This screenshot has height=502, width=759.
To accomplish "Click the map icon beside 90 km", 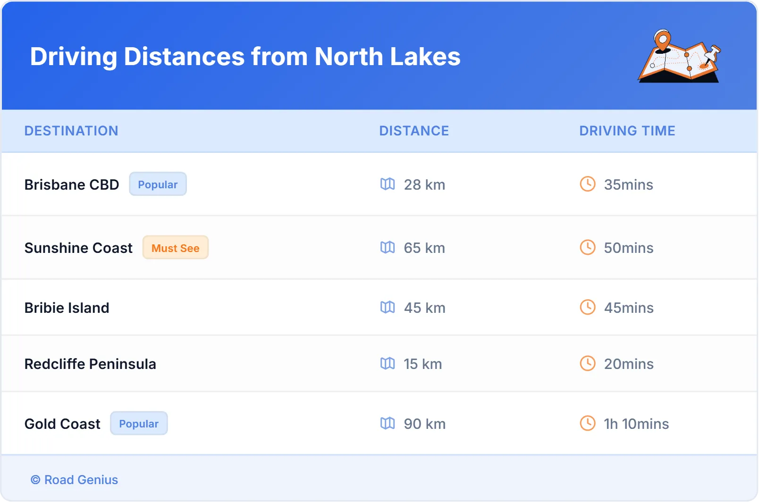I will [x=388, y=423].
